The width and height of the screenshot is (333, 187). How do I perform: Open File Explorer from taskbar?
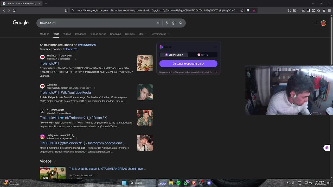coord(171,183)
